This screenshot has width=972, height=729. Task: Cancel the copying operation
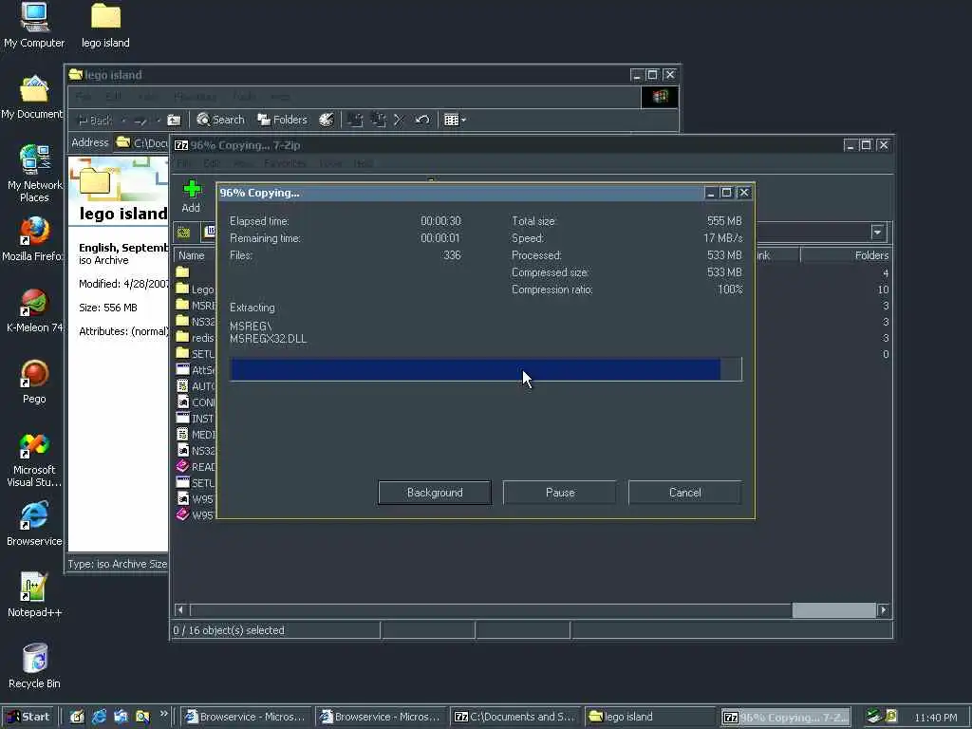tap(685, 493)
